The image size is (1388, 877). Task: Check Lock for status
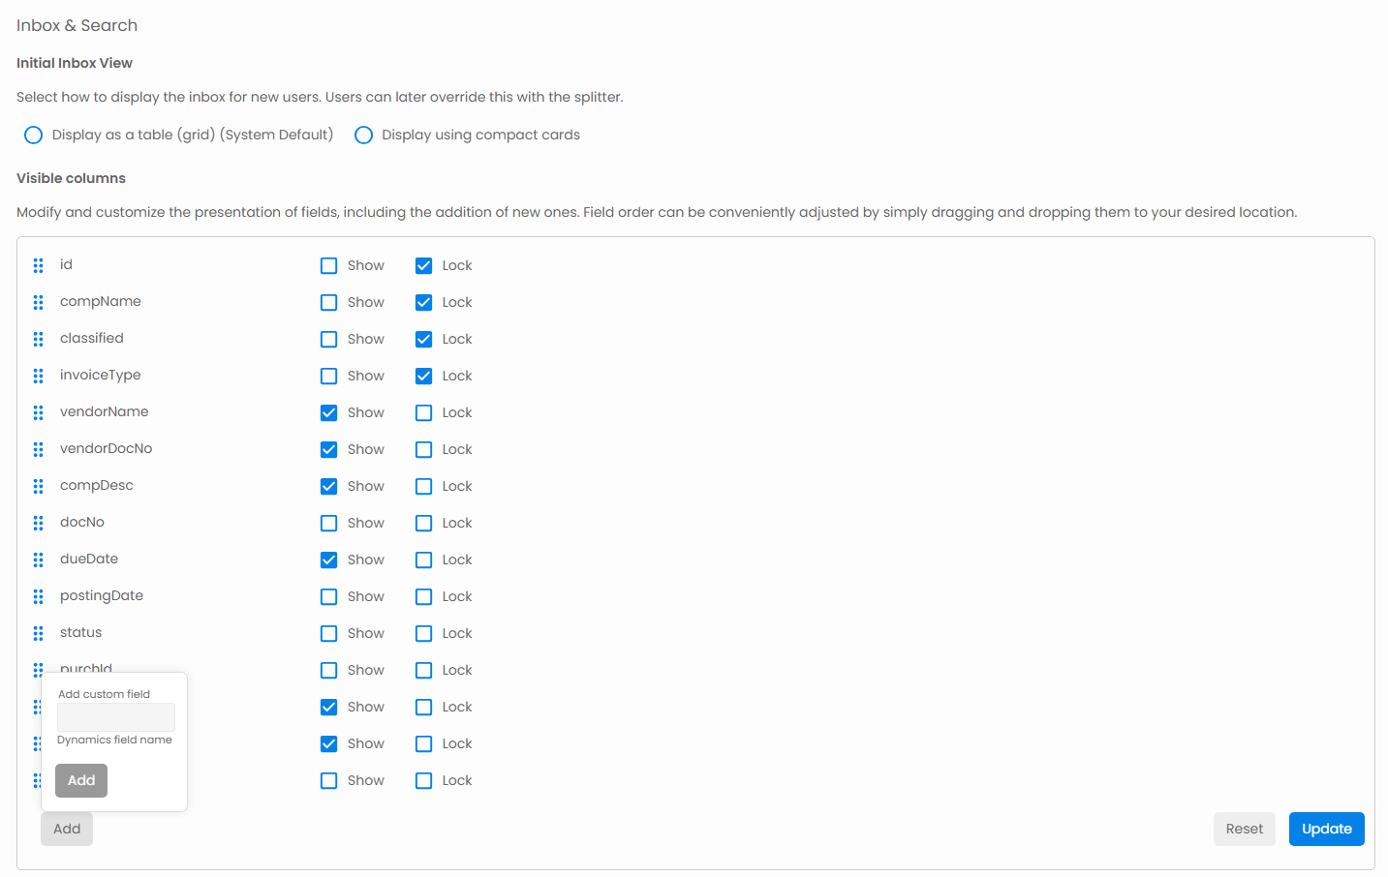coord(424,633)
